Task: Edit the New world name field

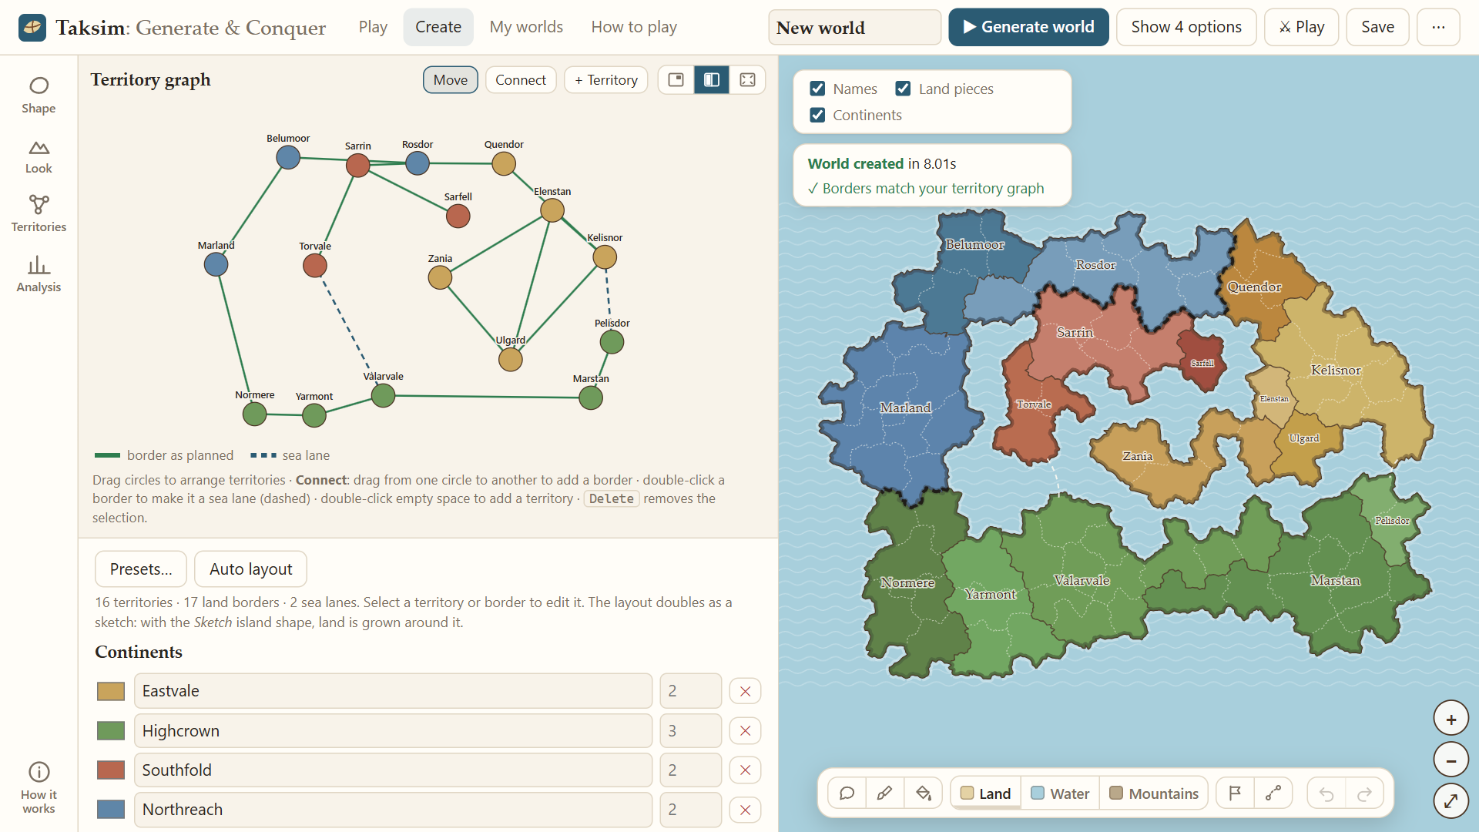Action: [x=855, y=28]
